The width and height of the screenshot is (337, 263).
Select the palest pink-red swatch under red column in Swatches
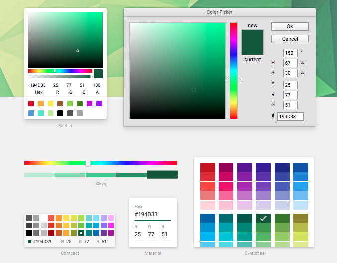(208, 205)
